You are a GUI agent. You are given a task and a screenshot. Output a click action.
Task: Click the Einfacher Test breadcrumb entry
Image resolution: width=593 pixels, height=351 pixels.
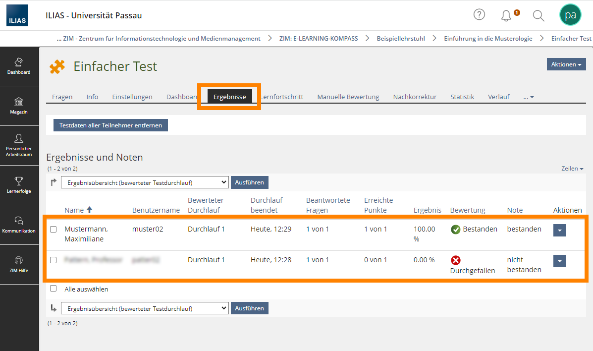(571, 39)
